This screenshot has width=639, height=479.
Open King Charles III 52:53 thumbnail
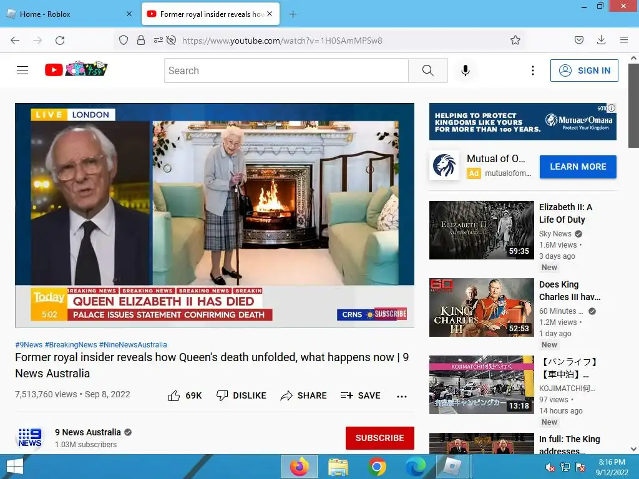[x=481, y=307]
